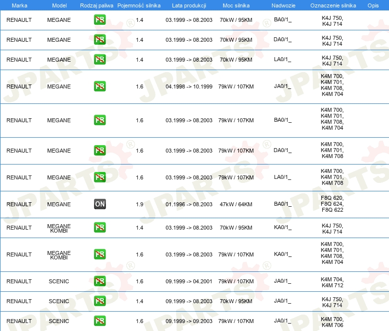Screen dimensions: 389x331
Task: Select PB fuel icon in MEGANE 1.6 JA0/1_ row
Action: (99, 86)
